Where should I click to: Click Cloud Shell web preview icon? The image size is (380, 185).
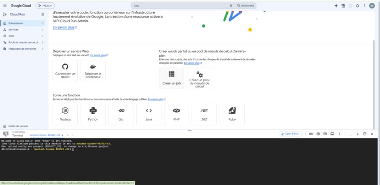pyautogui.click(x=325, y=134)
